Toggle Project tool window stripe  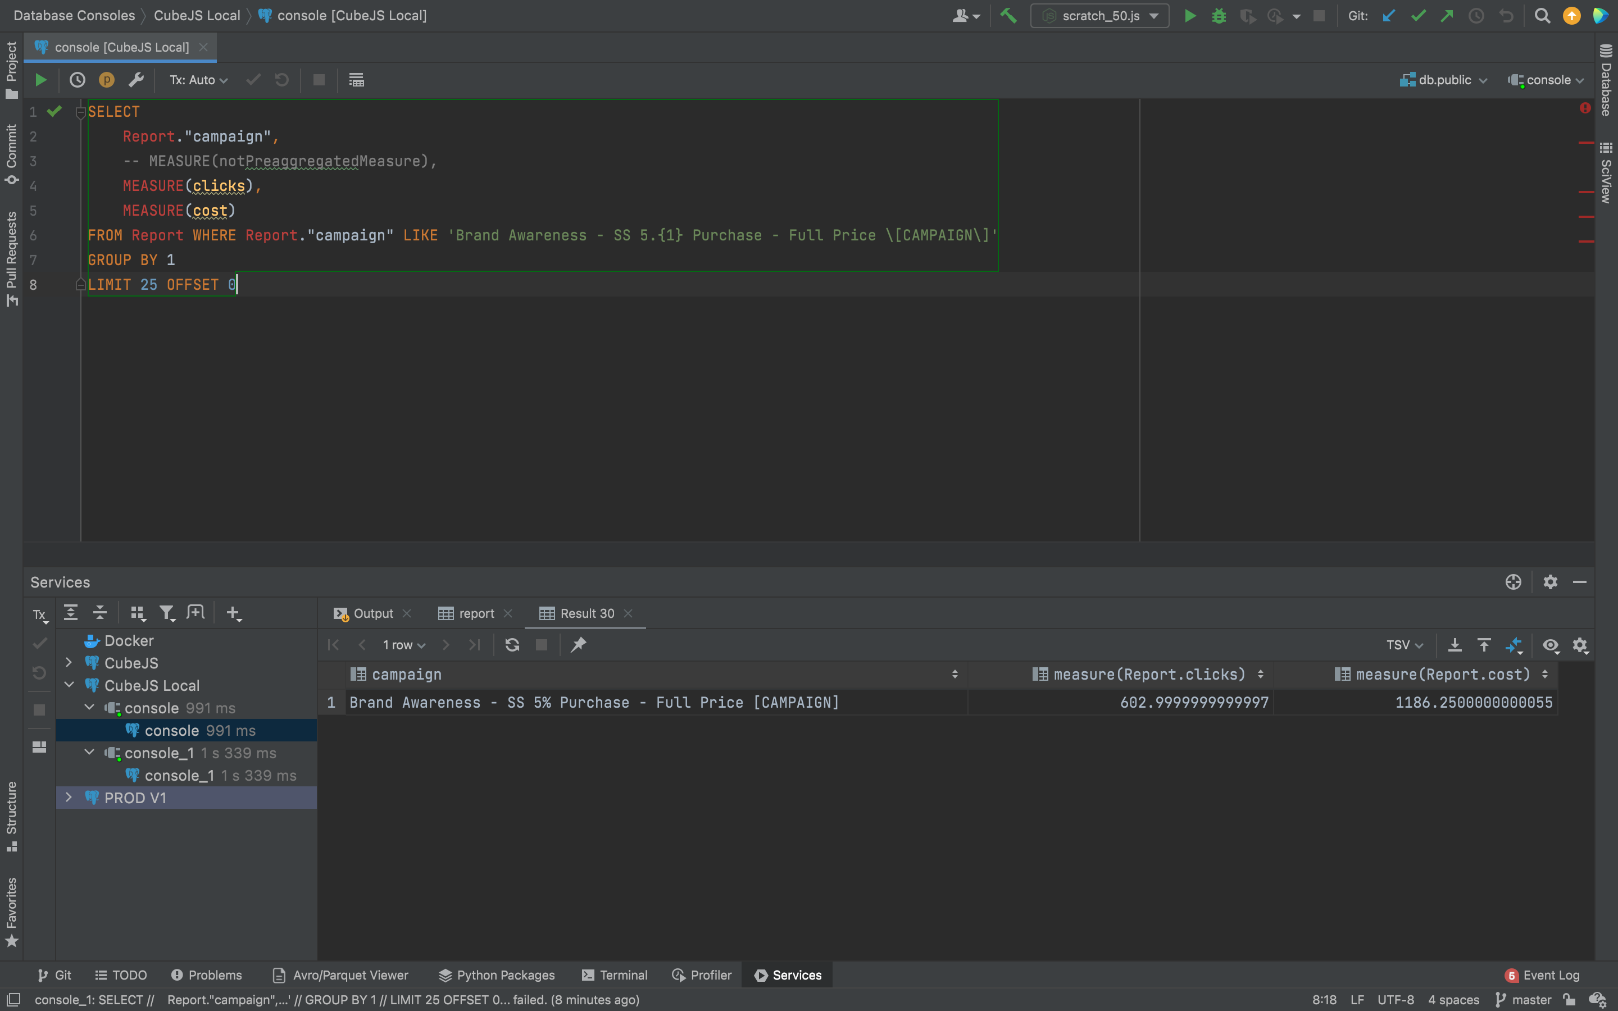pos(11,70)
